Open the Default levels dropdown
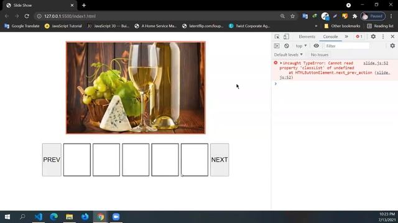The image size is (398, 223). 289,55
